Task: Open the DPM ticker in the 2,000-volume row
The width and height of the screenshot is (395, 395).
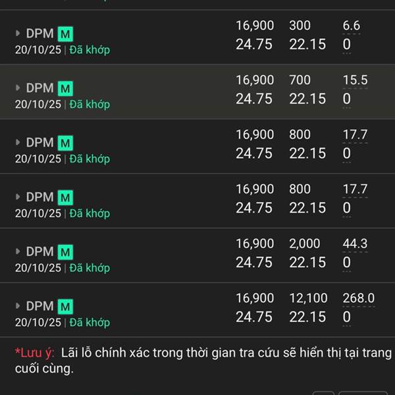Action: 39,251
